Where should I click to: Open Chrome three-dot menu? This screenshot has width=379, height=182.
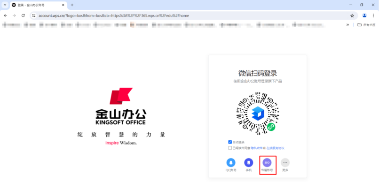[373, 15]
